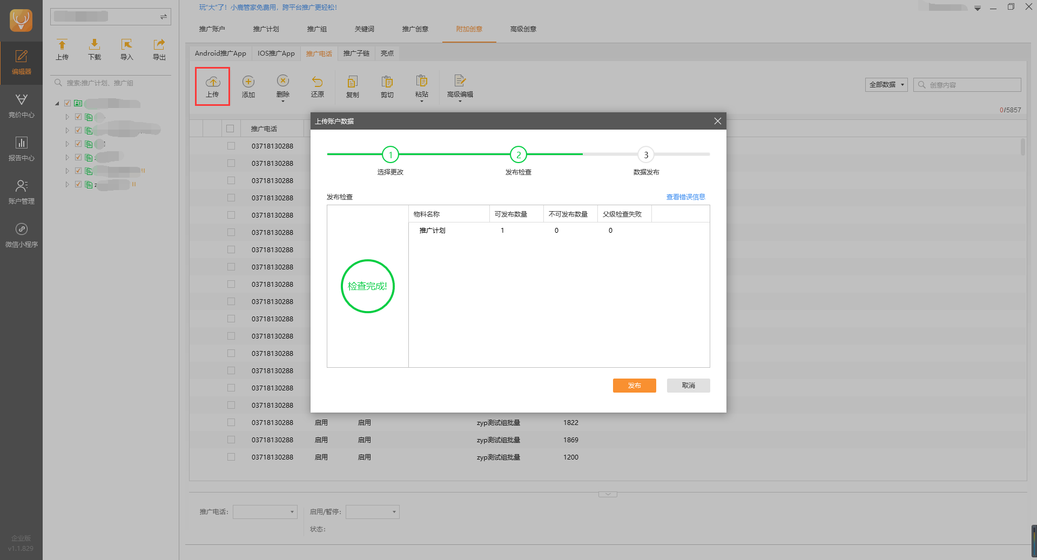Click the bottom panel collapse chevron

[x=608, y=494]
